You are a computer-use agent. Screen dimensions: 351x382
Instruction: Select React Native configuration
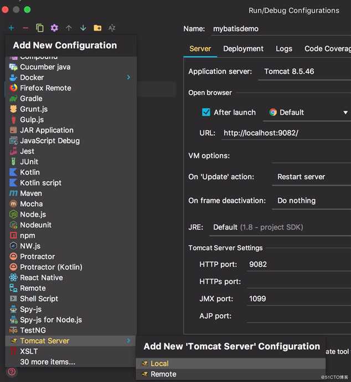pyautogui.click(x=70, y=277)
